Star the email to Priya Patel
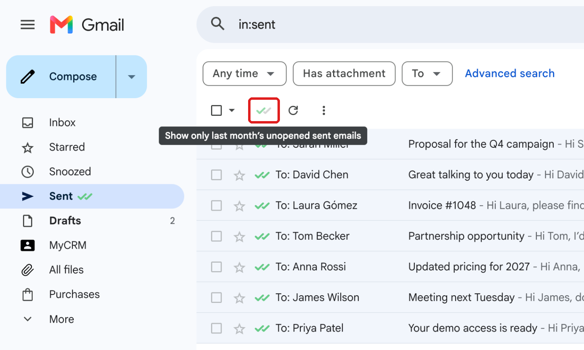This screenshot has width=584, height=350. click(239, 328)
